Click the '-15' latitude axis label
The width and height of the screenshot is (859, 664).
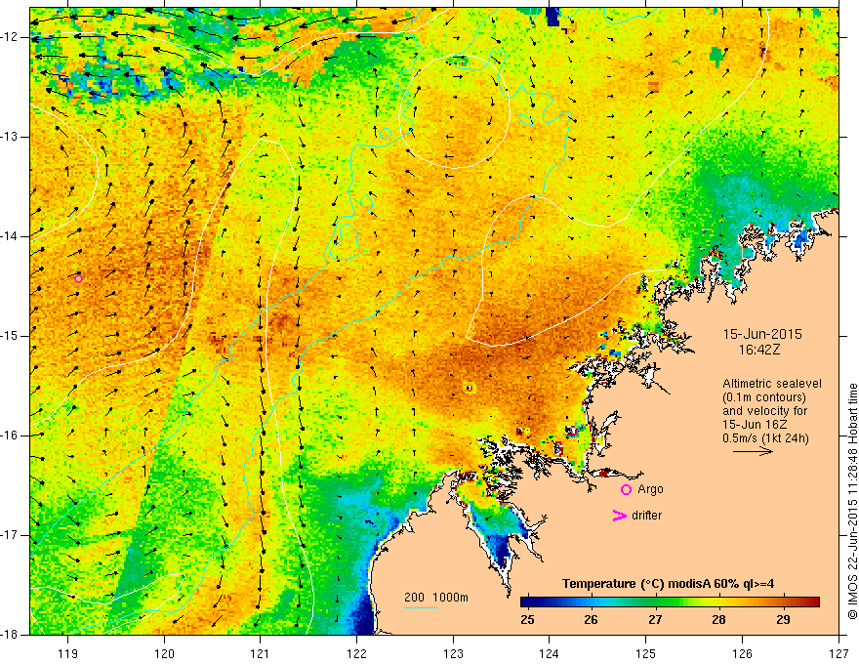10,336
